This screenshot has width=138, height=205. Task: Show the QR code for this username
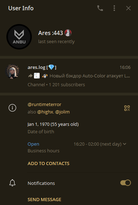[127, 108]
